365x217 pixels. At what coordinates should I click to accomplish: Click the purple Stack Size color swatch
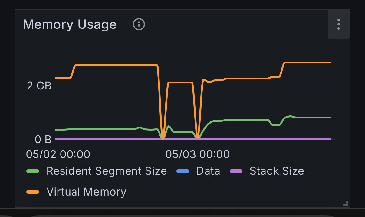click(236, 171)
